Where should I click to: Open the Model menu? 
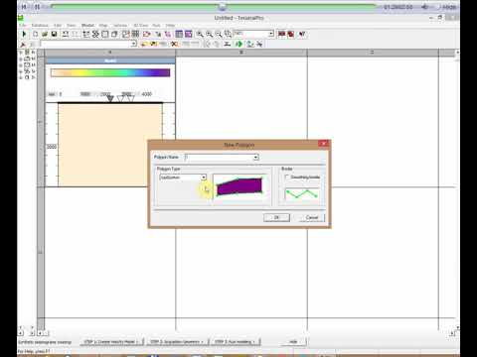(87, 25)
